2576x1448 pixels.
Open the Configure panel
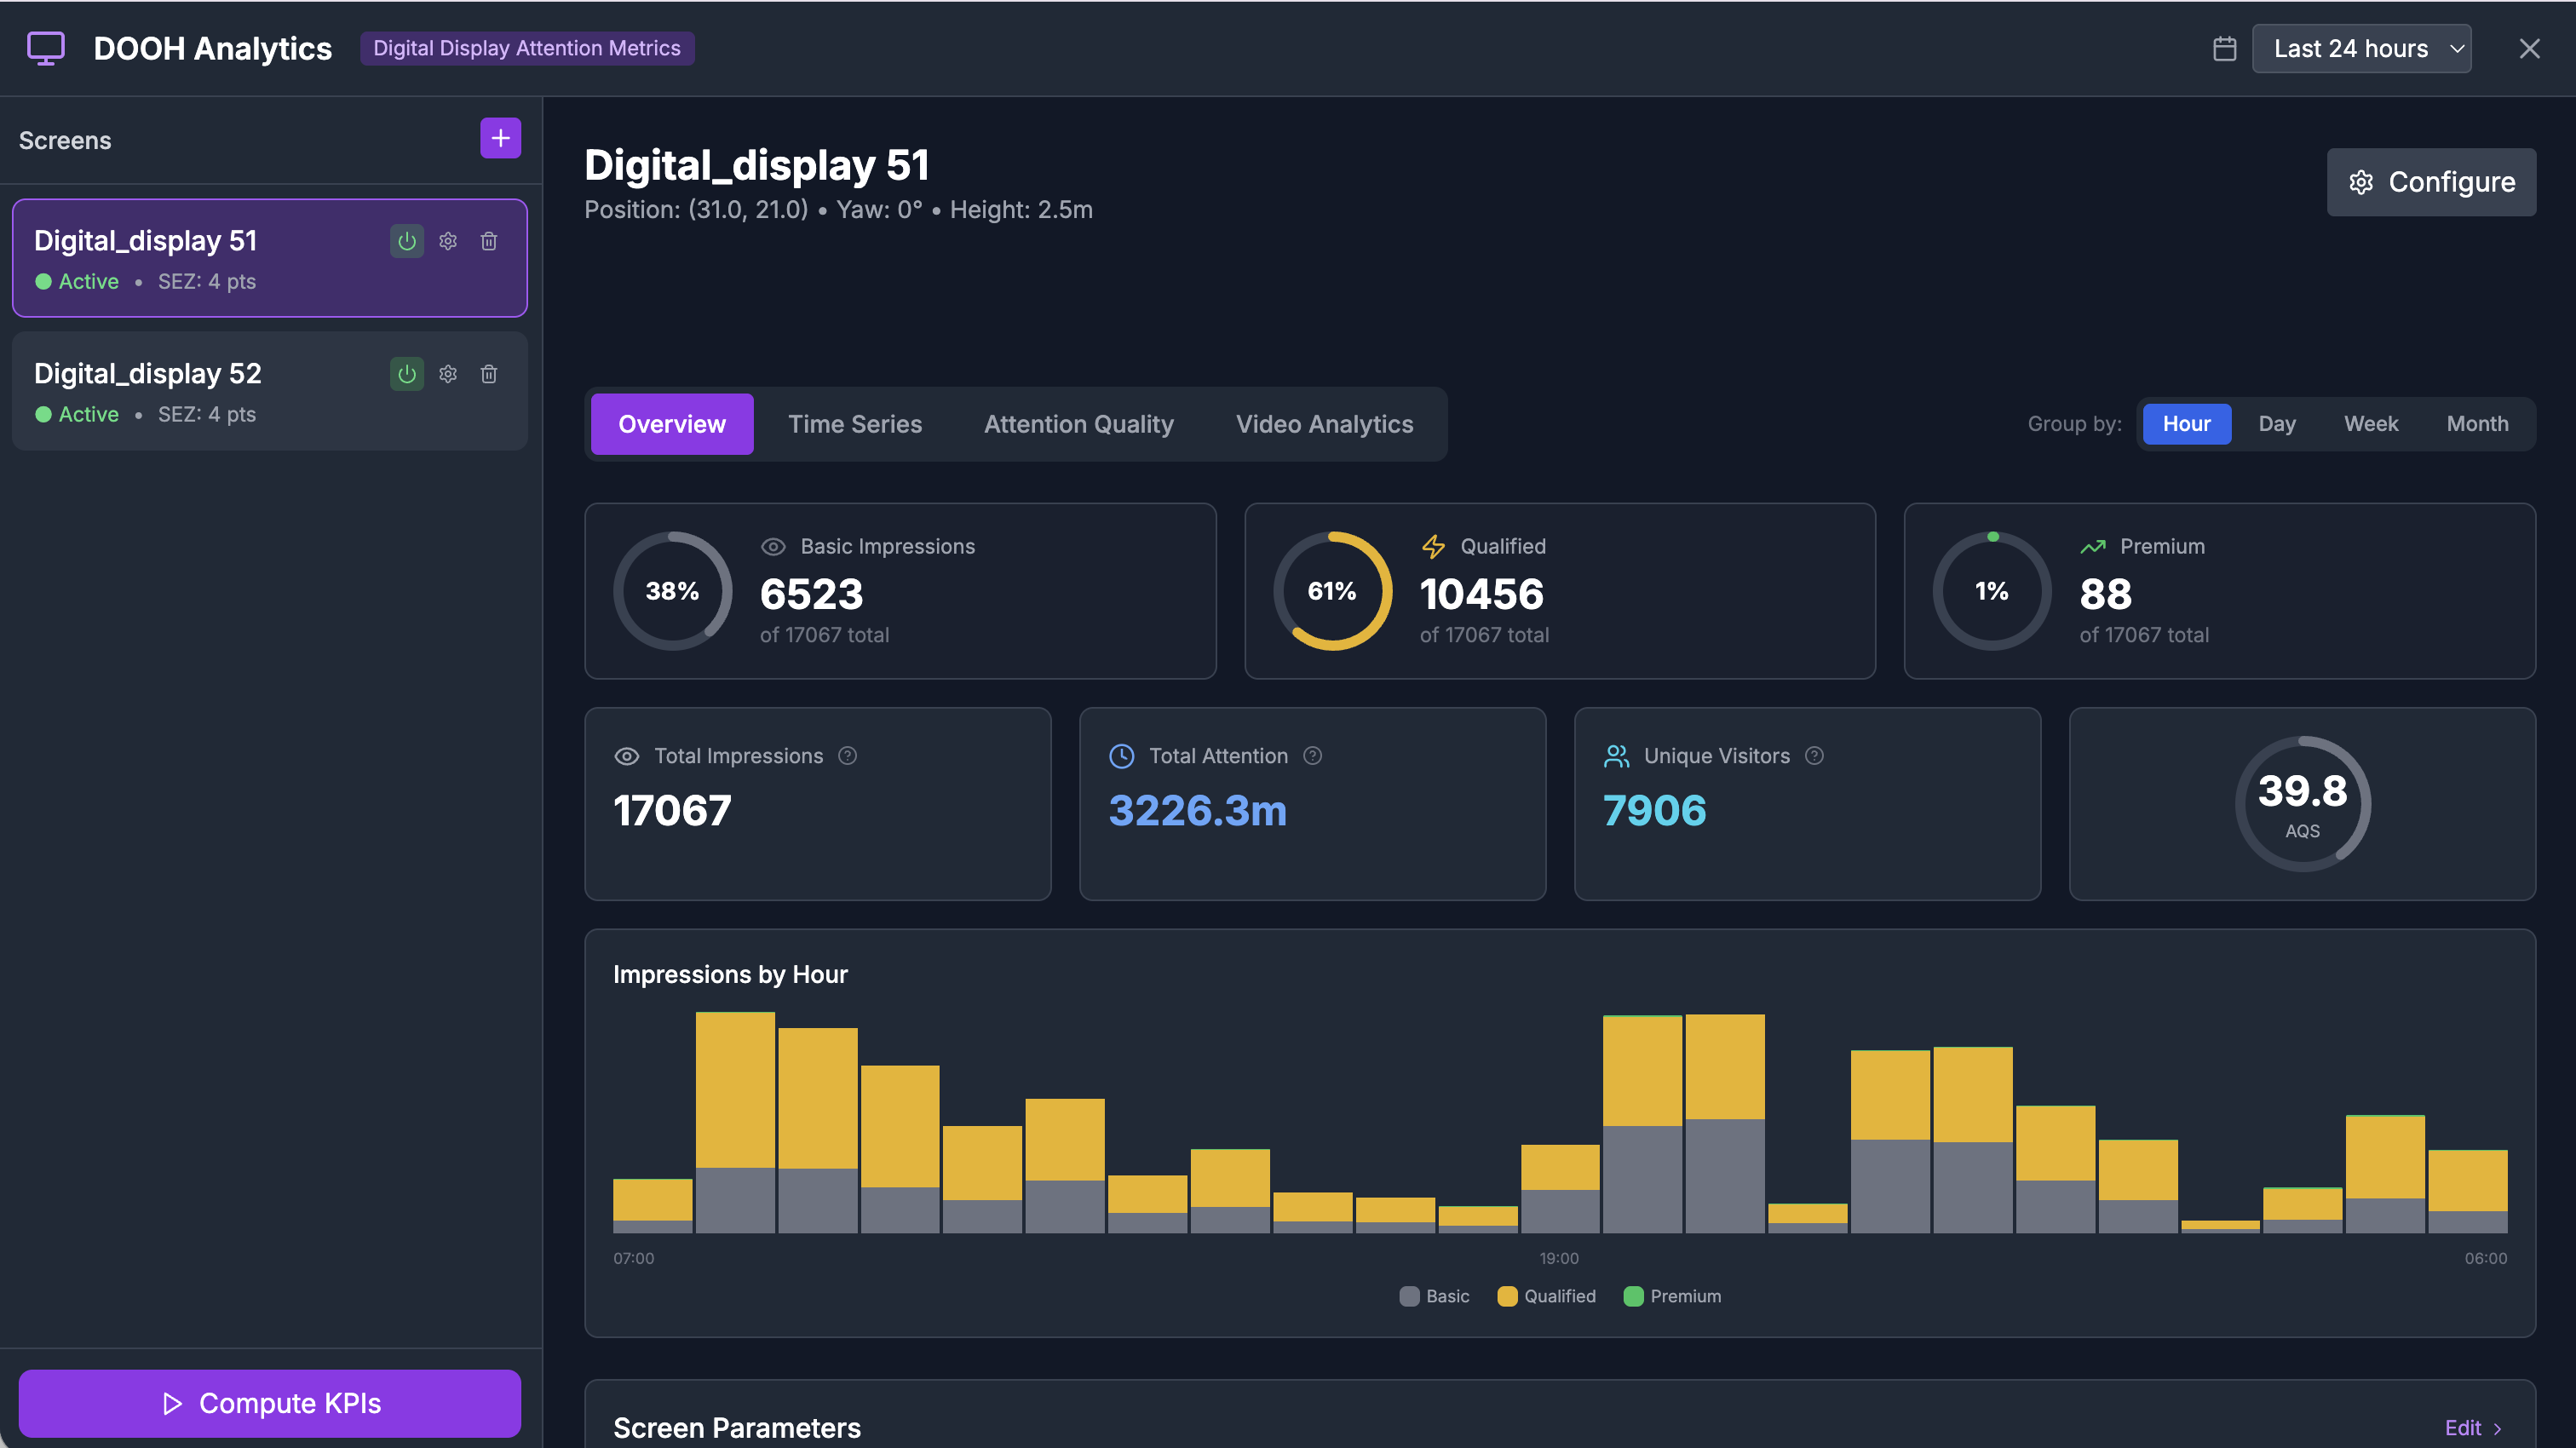(2431, 181)
